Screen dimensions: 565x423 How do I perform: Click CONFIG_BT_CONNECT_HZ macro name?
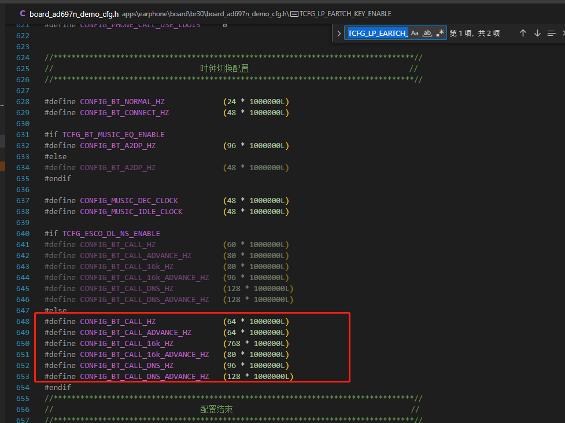pos(124,113)
